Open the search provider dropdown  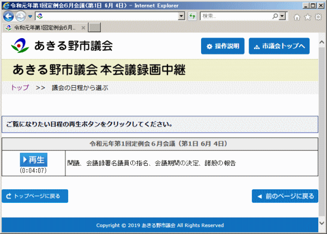(282, 16)
